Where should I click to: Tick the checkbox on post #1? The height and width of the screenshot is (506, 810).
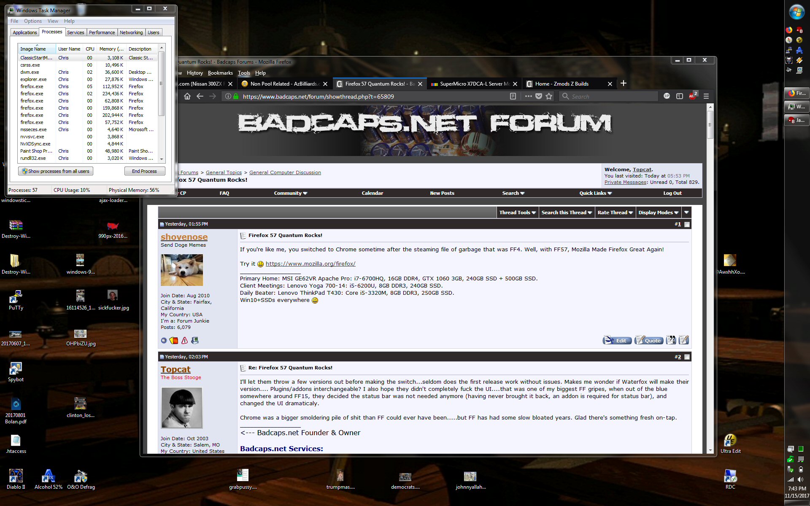click(x=687, y=224)
